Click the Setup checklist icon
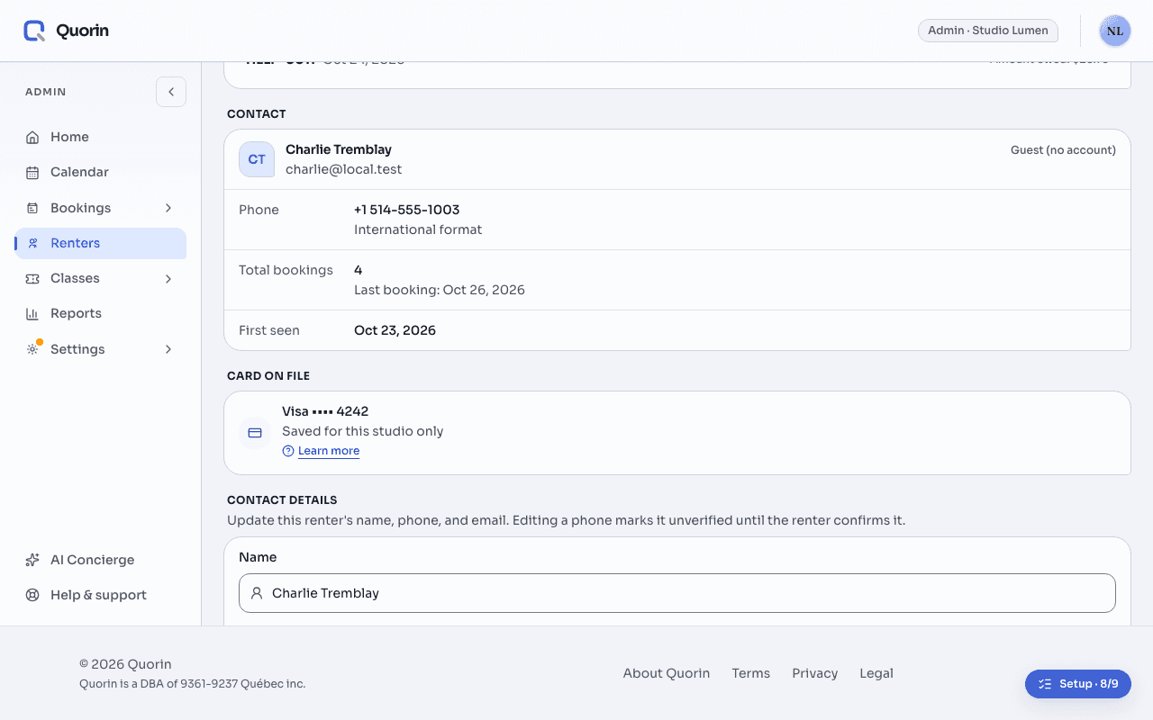 pos(1045,684)
